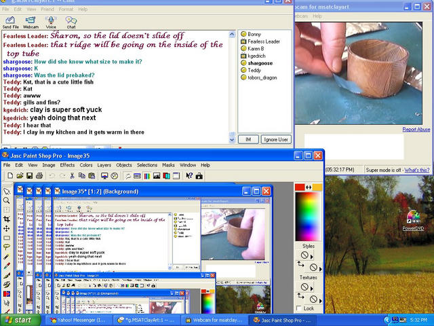
Task: Pick the orange background color swatch
Action: click(x=317, y=187)
